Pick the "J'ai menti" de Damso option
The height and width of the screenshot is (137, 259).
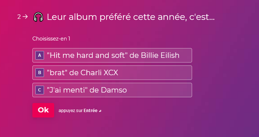(112, 90)
